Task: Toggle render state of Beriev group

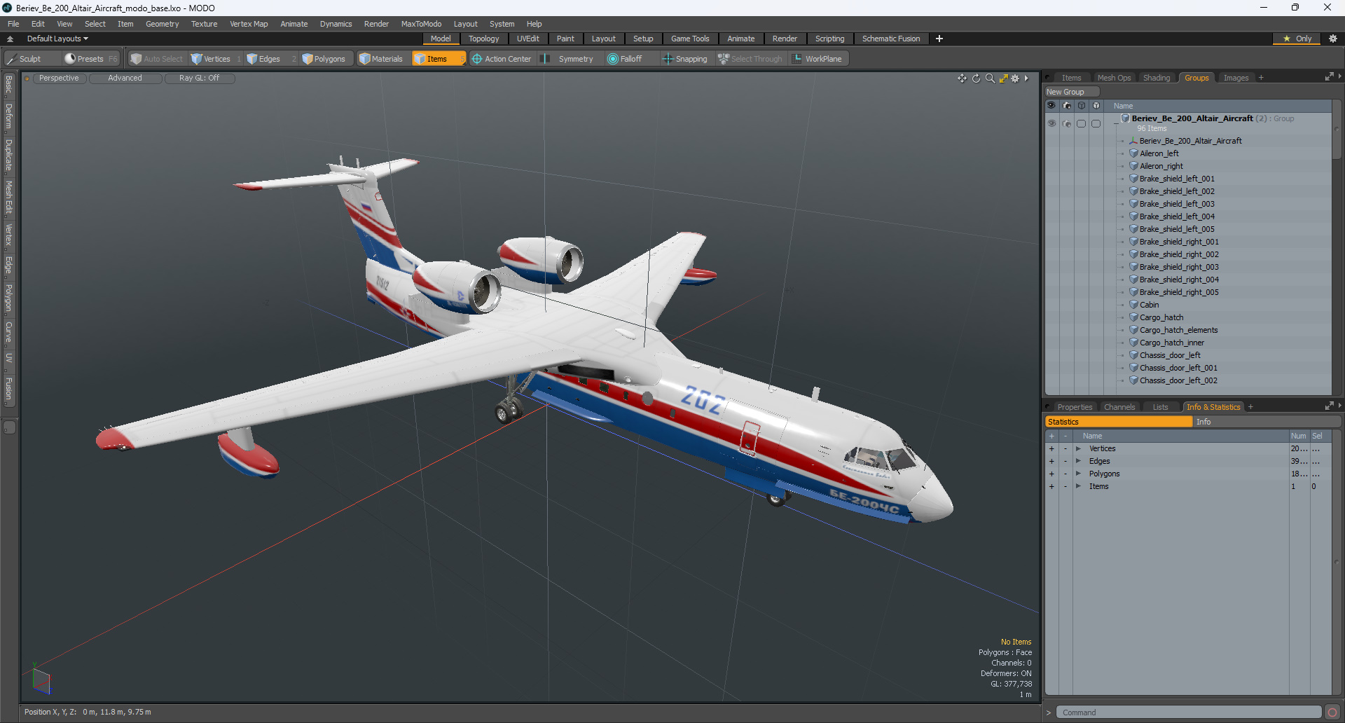Action: (x=1067, y=123)
